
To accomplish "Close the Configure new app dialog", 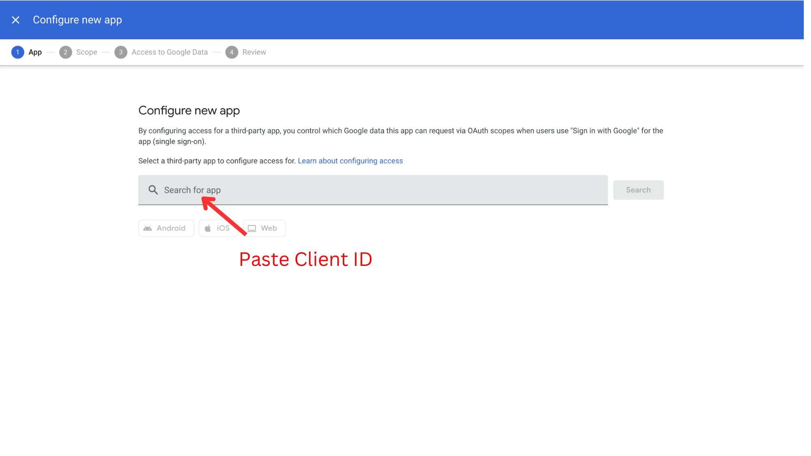I will pyautogui.click(x=15, y=20).
